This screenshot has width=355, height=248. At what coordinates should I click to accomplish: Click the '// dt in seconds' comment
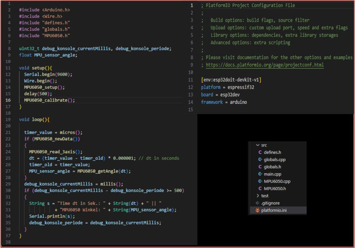click(159, 158)
